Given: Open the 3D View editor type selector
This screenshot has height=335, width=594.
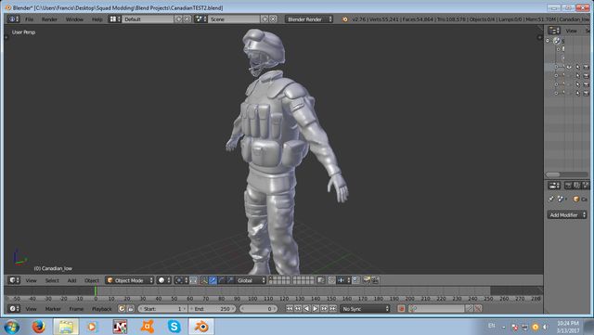Looking at the screenshot, I should tap(14, 280).
